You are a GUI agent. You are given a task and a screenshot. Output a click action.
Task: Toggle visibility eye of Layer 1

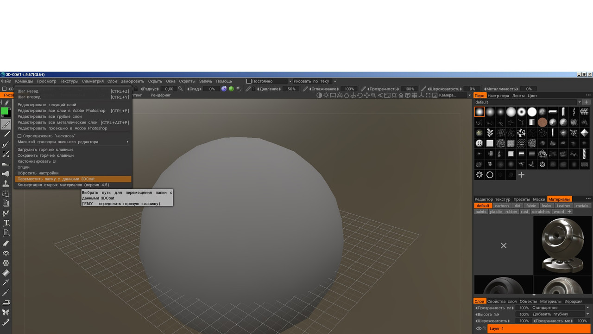pyautogui.click(x=479, y=328)
